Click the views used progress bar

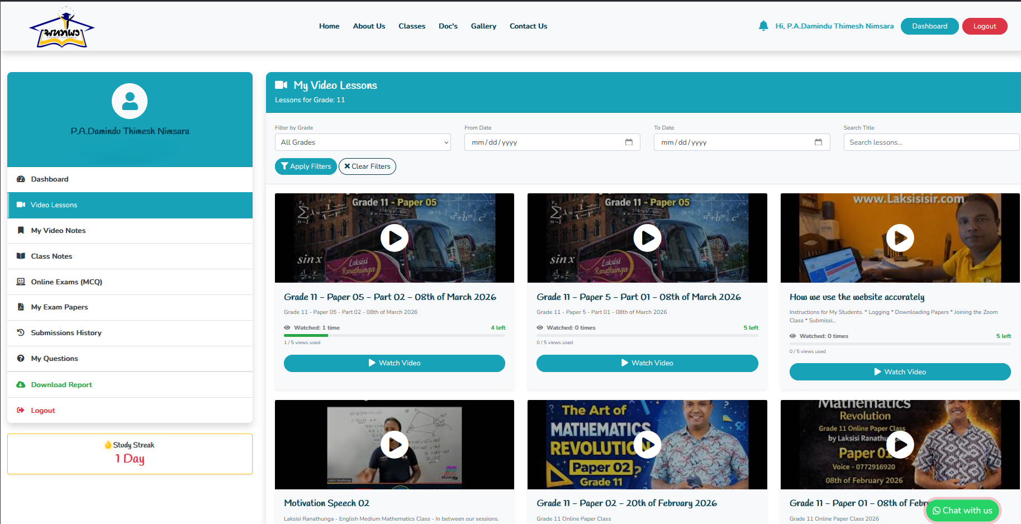(394, 335)
